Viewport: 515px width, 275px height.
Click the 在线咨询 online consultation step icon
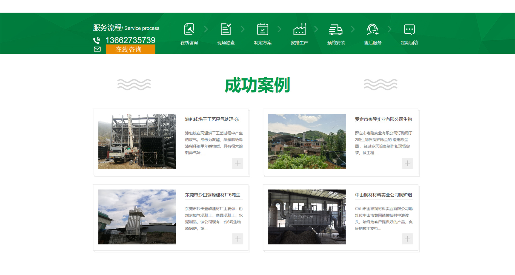[x=189, y=29]
